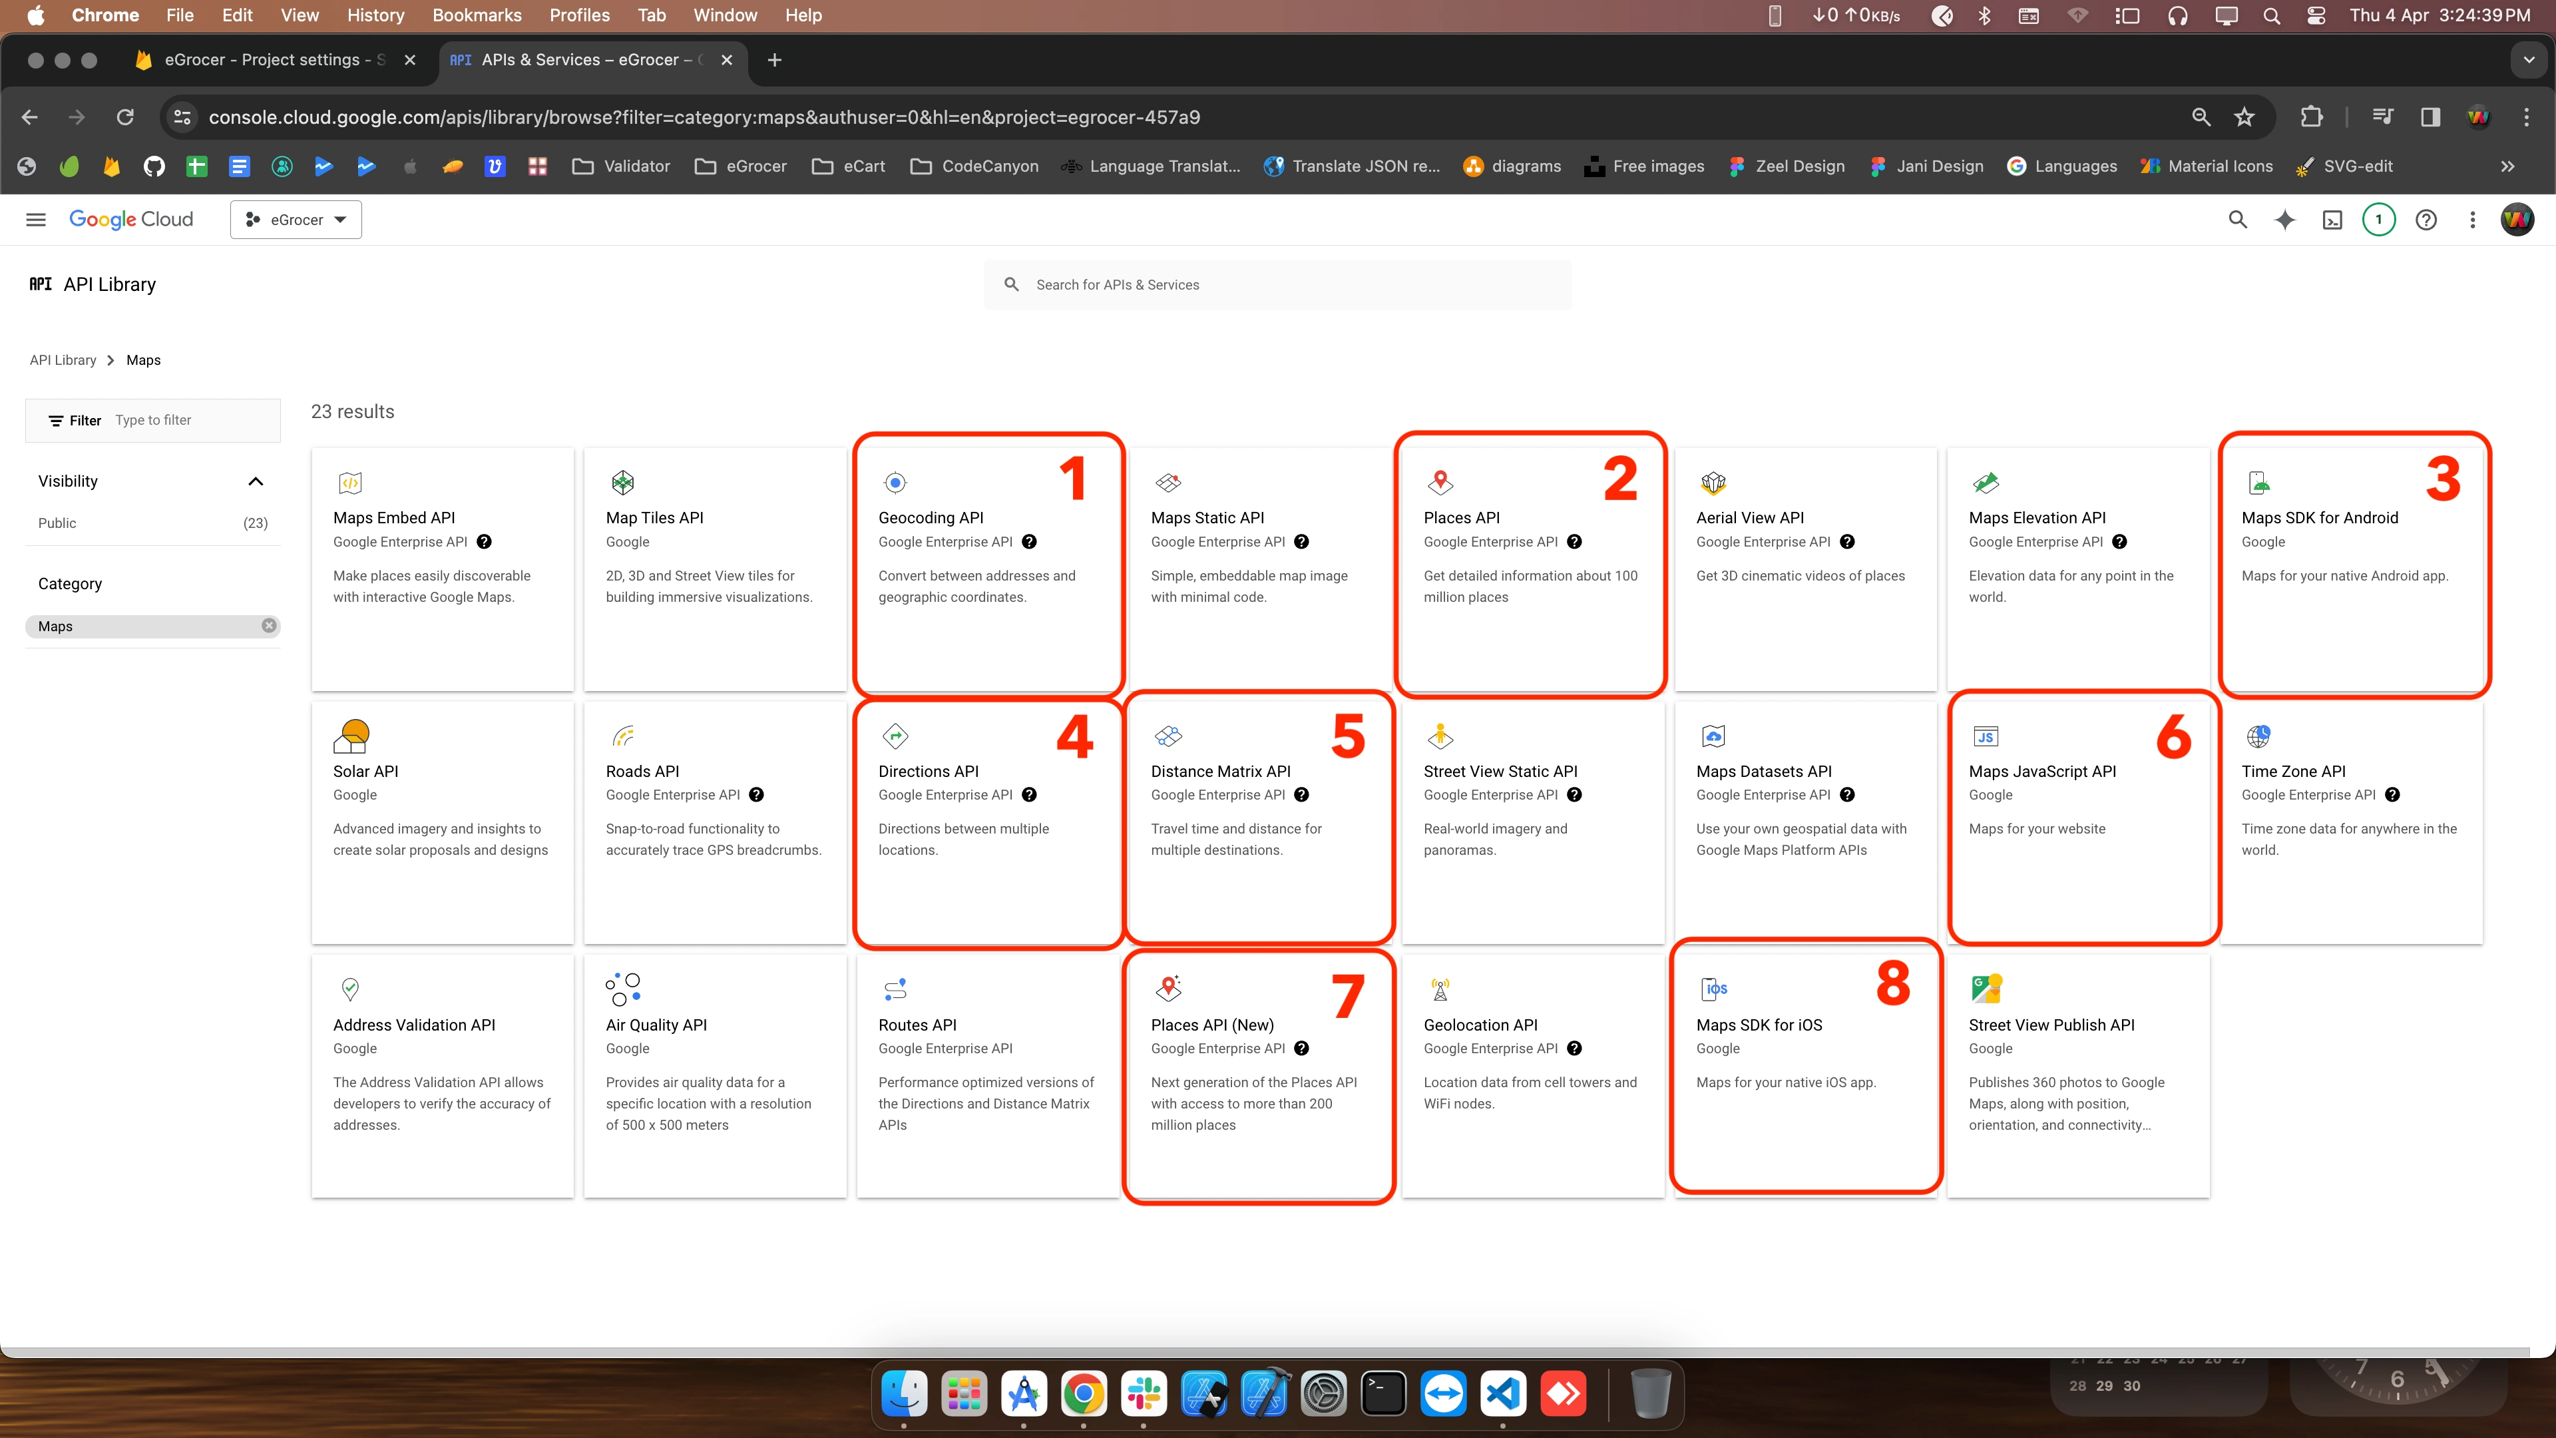The height and width of the screenshot is (1438, 2556).
Task: Click the API Library breadcrumb link
Action: (x=63, y=360)
